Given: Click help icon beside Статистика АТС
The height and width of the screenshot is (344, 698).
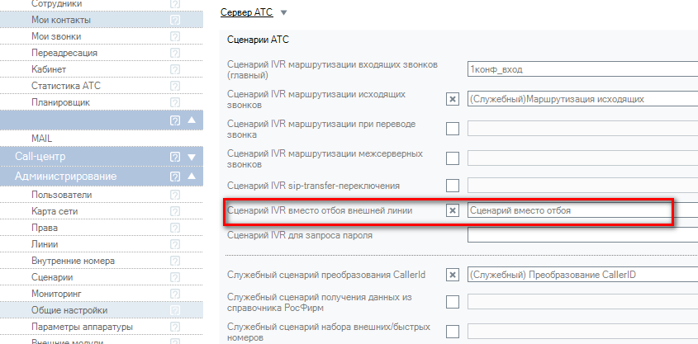Looking at the screenshot, I should tap(175, 86).
